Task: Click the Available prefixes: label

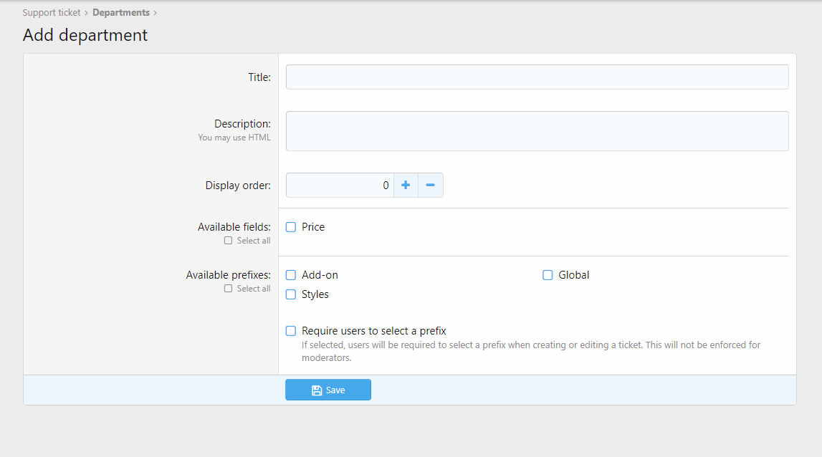Action: 228,275
